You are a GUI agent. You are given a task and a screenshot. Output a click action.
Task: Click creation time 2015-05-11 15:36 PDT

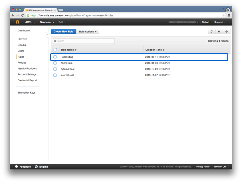(x=158, y=57)
